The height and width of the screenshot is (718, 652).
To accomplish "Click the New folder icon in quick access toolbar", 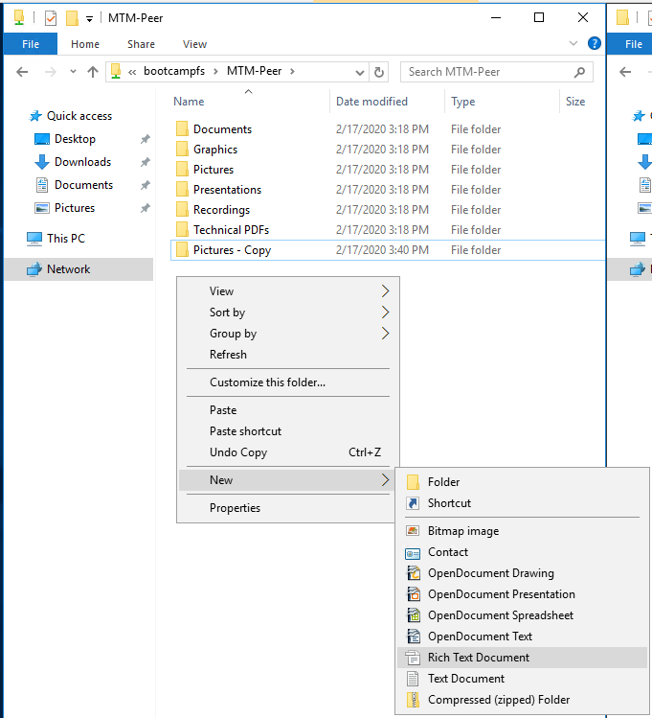I will (x=72, y=18).
